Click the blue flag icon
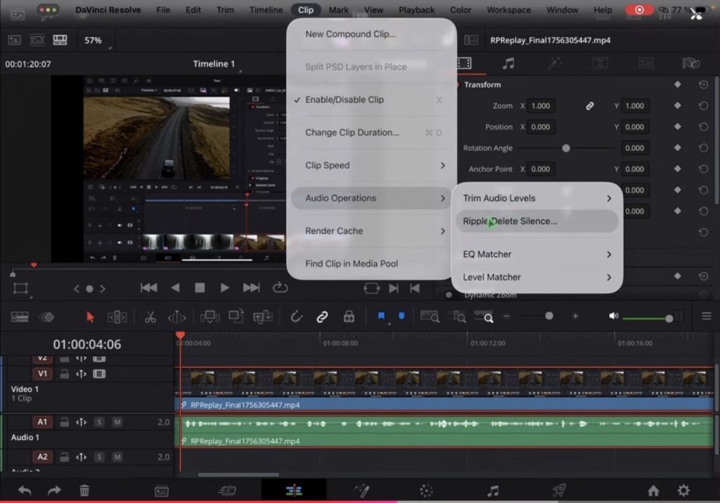Image resolution: width=720 pixels, height=503 pixels. coord(382,317)
